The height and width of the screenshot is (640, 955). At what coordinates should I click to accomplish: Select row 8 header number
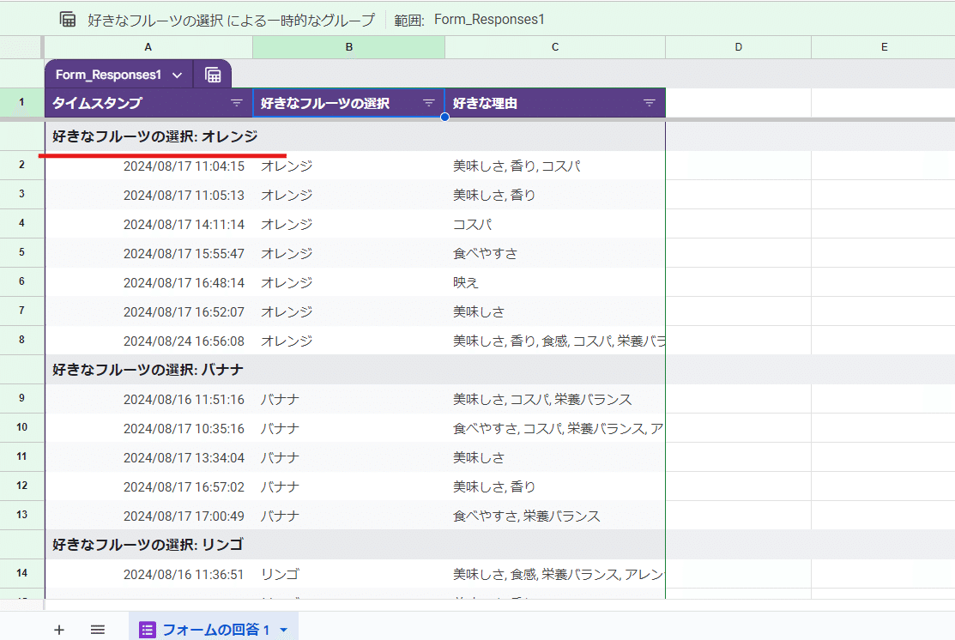[22, 340]
